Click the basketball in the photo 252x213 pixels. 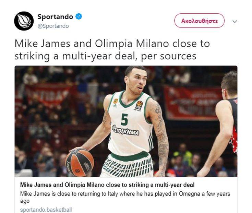[80, 163]
